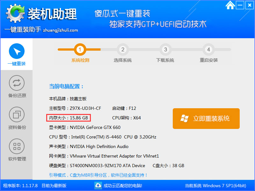Click the VMware Virtual Ethernet Adapter line
255x191 pixels.
pyautogui.click(x=104, y=156)
